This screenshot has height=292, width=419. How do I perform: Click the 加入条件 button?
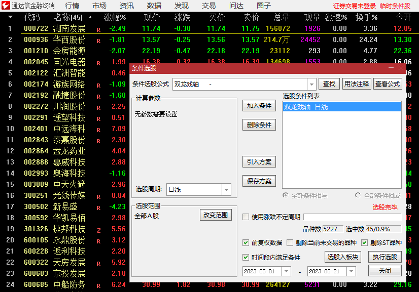point(259,106)
